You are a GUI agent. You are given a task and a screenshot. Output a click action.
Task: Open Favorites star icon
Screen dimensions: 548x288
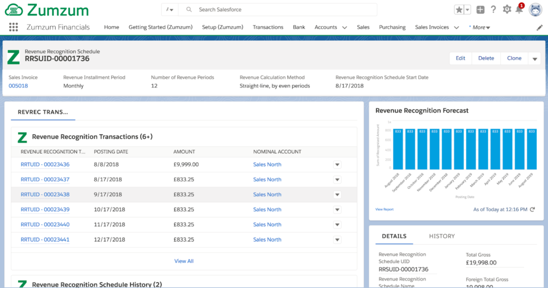point(459,10)
